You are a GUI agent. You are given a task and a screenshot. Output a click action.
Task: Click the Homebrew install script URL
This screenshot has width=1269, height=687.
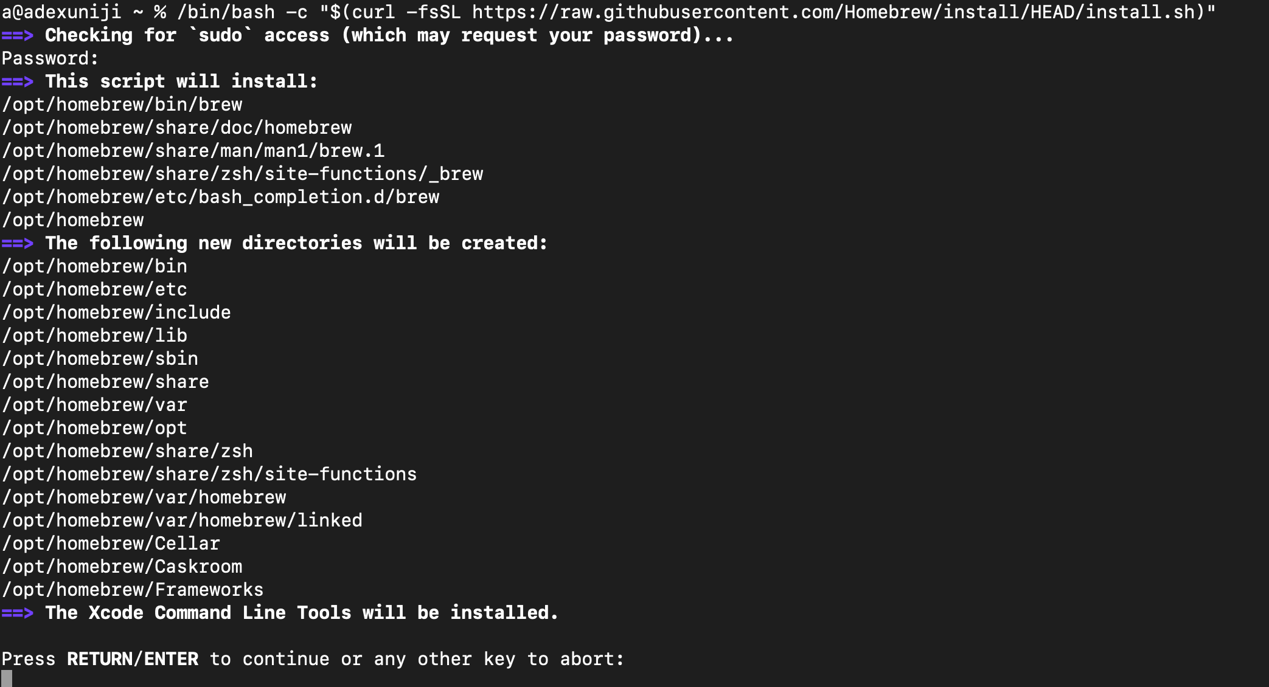[x=834, y=12]
